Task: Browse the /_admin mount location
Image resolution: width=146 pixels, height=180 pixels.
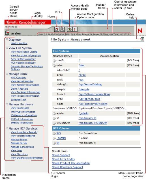Action: tap(83, 113)
